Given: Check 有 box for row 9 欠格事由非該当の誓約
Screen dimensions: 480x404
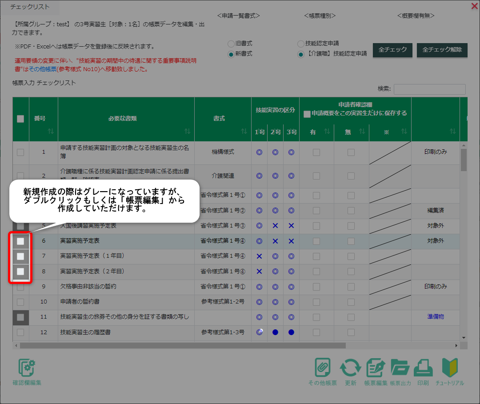Looking at the screenshot, I should [316, 287].
